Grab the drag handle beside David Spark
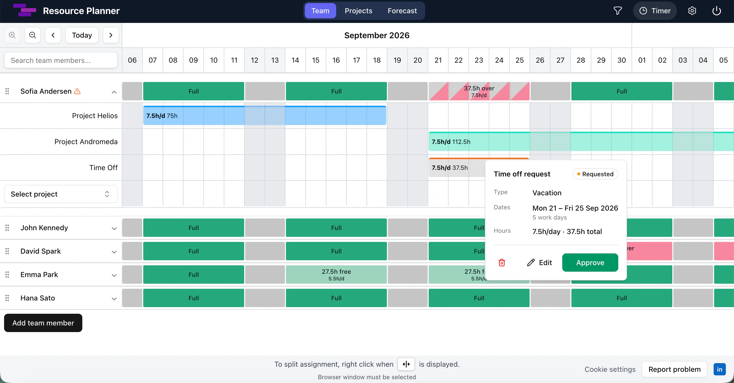 (x=7, y=251)
